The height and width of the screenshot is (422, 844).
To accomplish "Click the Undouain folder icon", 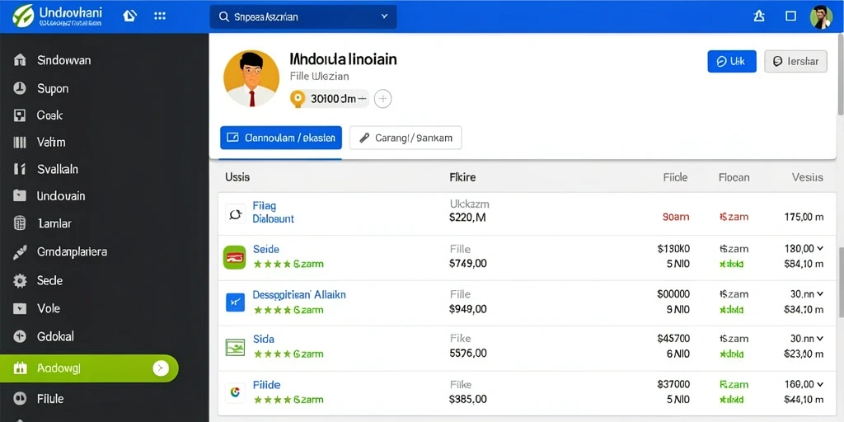I will [20, 196].
